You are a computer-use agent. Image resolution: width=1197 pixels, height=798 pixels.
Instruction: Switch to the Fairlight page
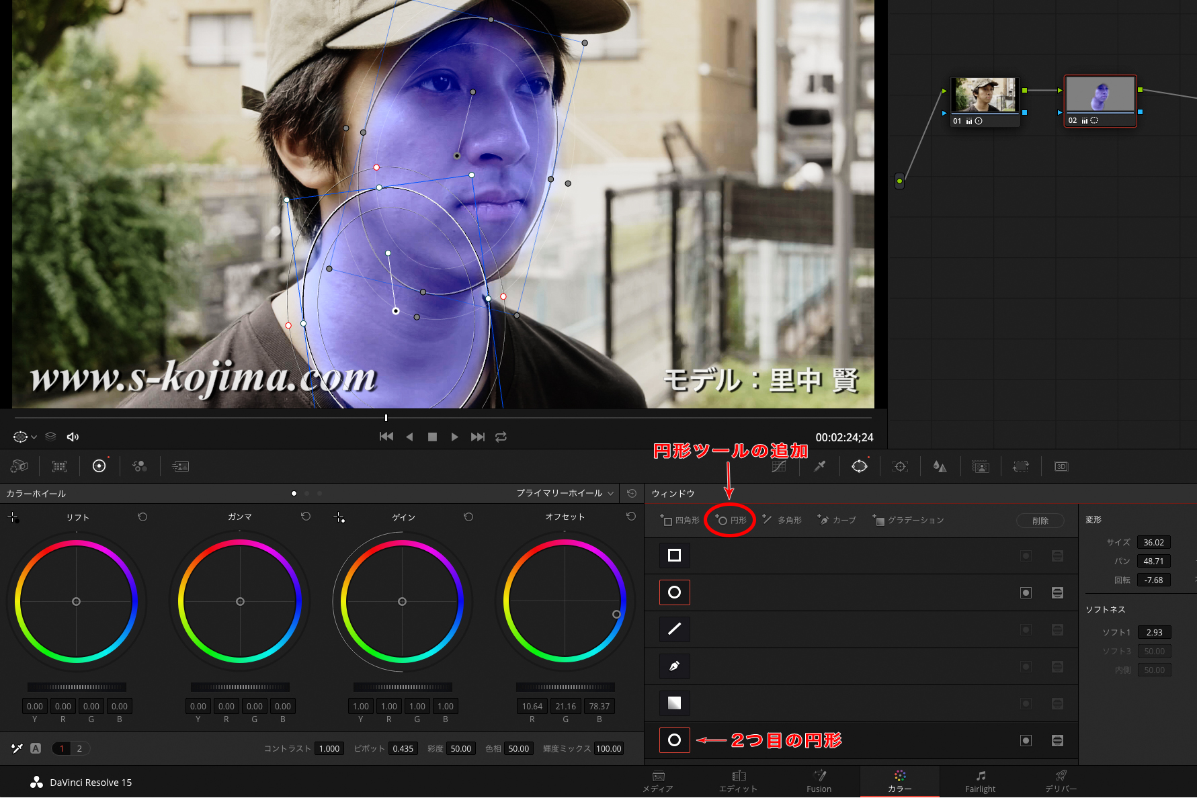click(980, 781)
